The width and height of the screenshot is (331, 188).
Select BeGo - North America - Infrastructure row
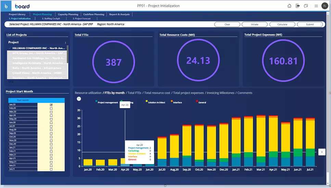(x=37, y=68)
